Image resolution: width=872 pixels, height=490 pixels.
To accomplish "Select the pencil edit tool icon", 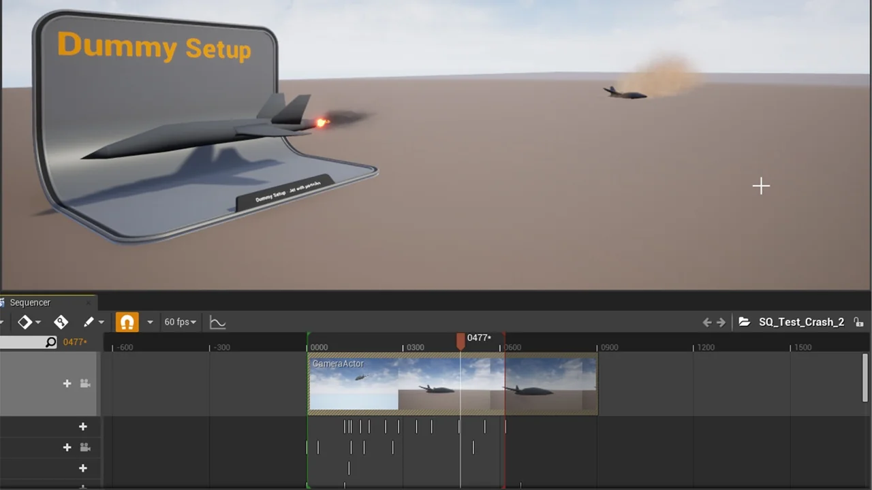I will [x=89, y=322].
